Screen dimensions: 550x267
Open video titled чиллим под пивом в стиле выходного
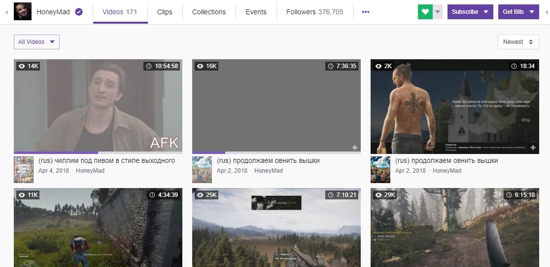coord(106,161)
